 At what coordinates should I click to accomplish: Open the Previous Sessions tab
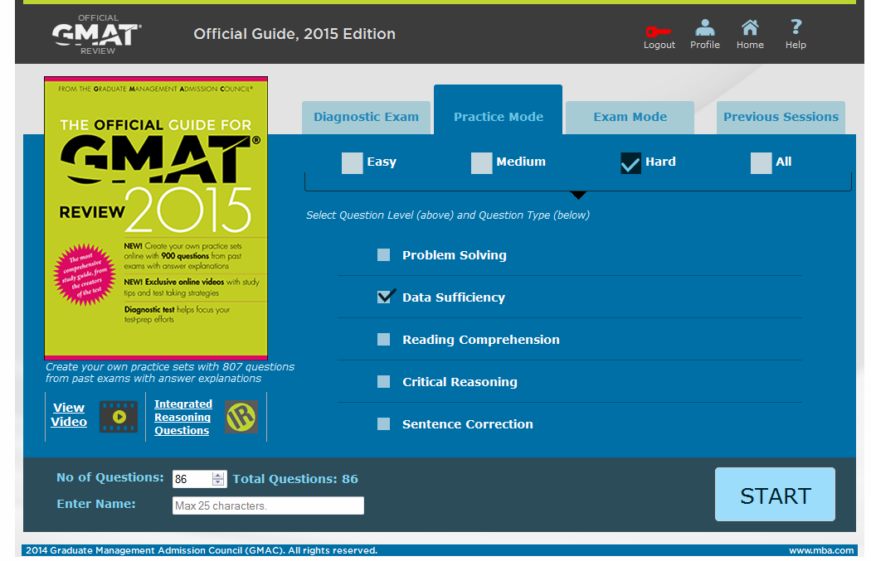[781, 117]
